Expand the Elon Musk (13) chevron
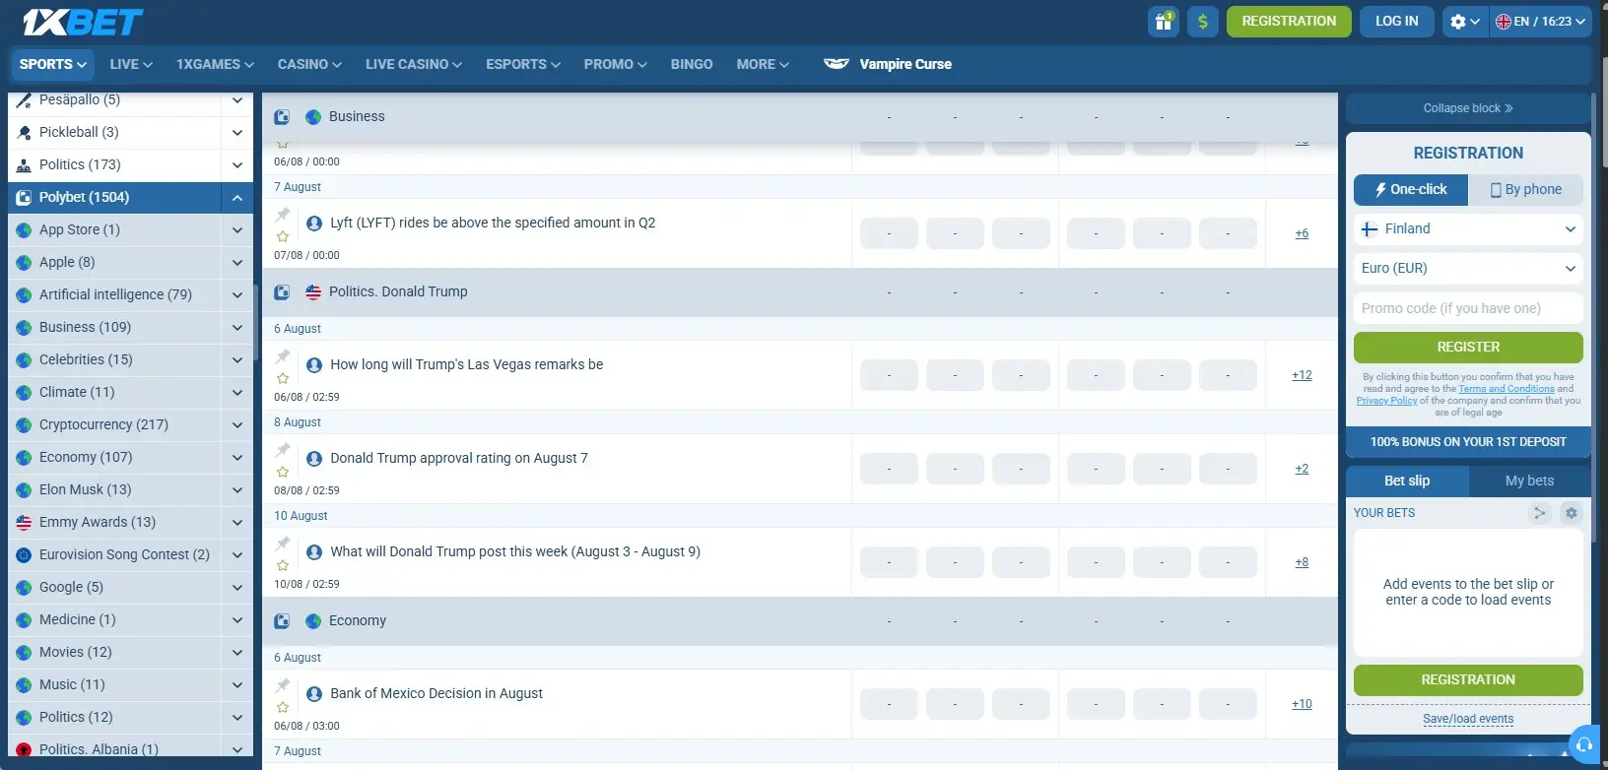This screenshot has height=770, width=1608. 237,490
